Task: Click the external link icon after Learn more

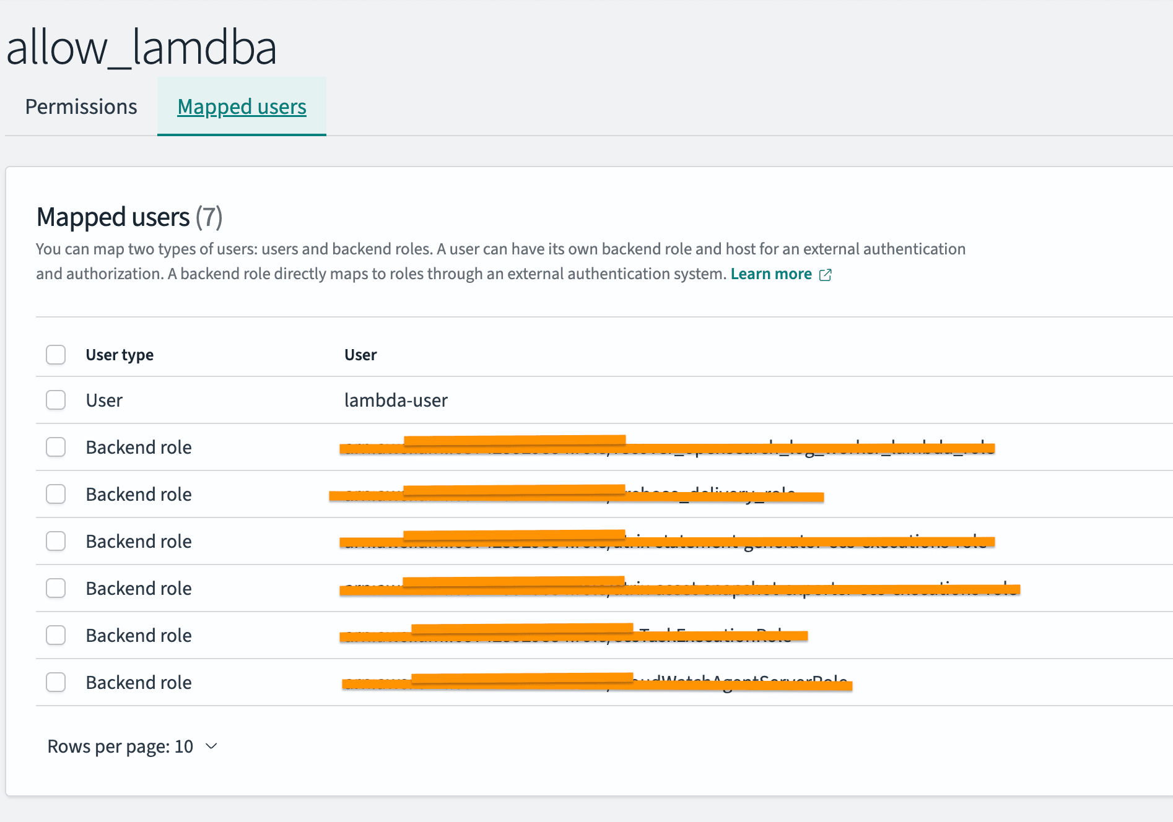Action: [x=825, y=275]
